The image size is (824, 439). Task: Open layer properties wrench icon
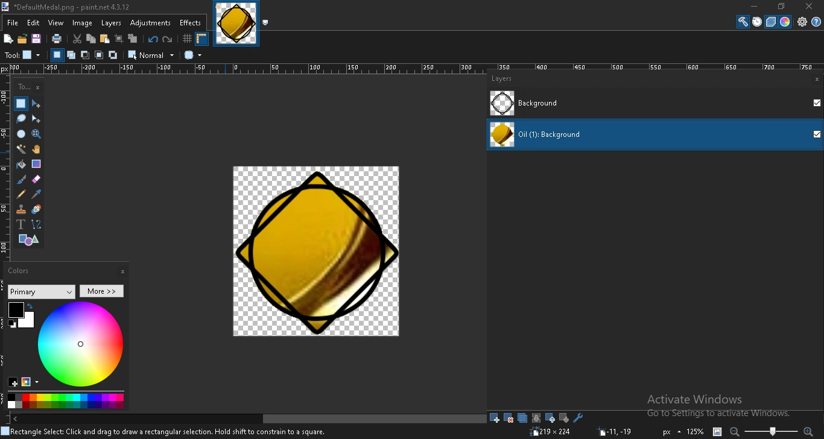point(578,418)
